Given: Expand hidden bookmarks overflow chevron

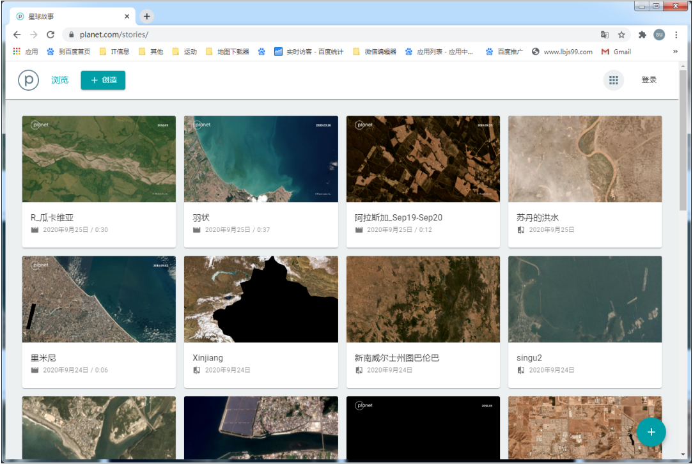Looking at the screenshot, I should (x=675, y=52).
